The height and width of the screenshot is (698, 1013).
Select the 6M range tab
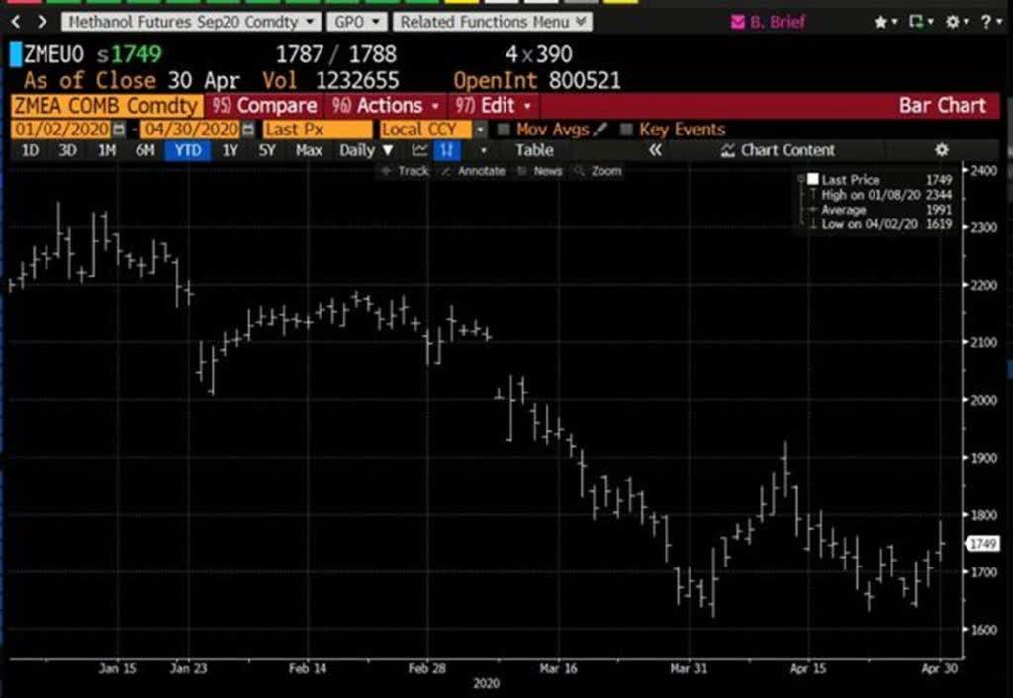pyautogui.click(x=145, y=150)
